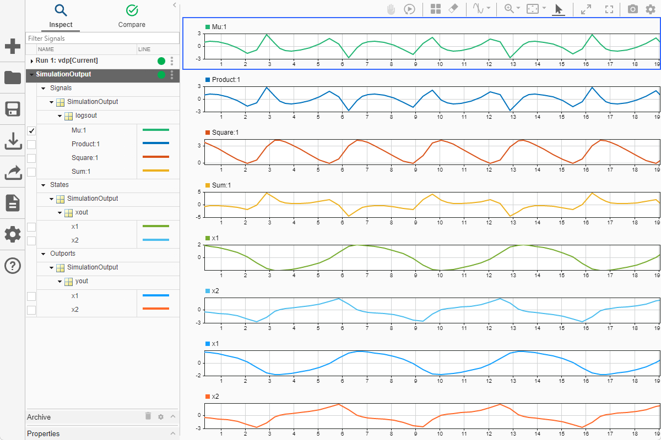Take a screenshot using the camera icon
Image resolution: width=661 pixels, height=440 pixels.
[x=632, y=9]
